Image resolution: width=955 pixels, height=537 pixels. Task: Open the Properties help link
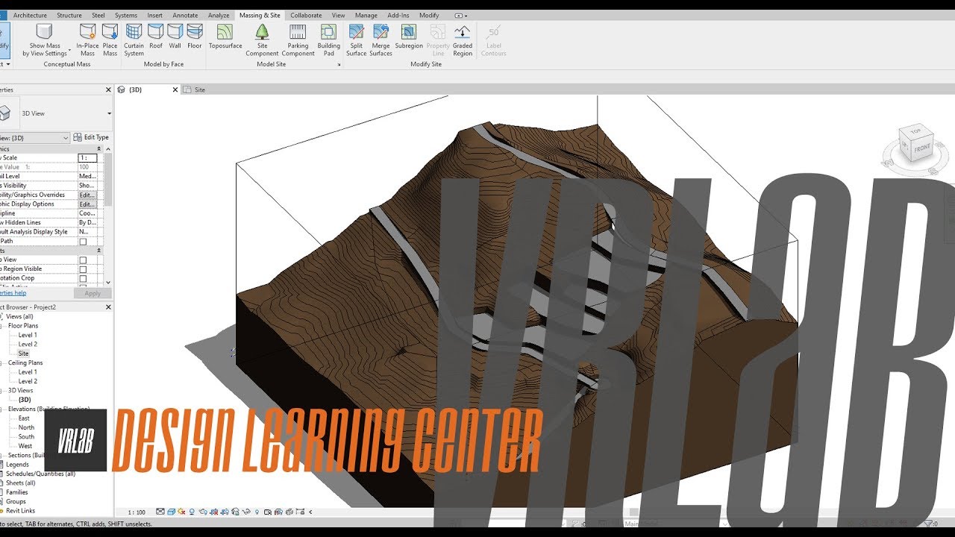coord(13,293)
